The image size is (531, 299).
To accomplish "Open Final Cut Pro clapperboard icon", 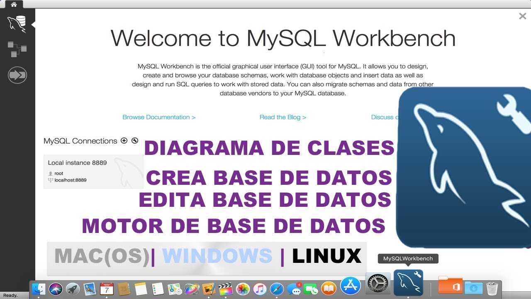I will [226, 289].
